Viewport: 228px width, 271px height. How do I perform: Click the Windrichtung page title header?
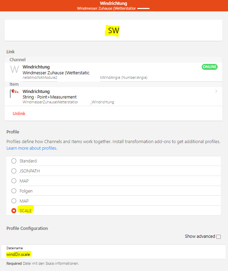click(x=113, y=3)
